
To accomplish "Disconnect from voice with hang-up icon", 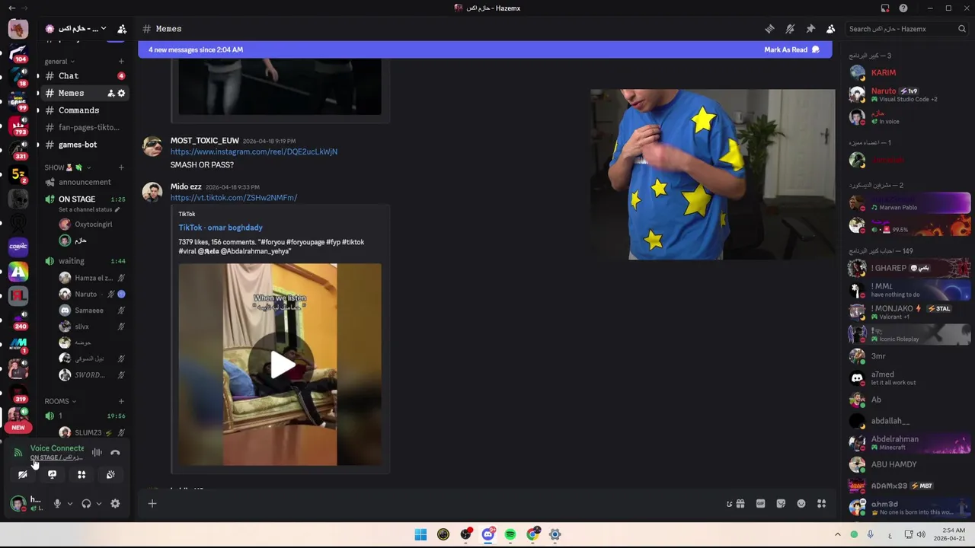I will coord(115,453).
